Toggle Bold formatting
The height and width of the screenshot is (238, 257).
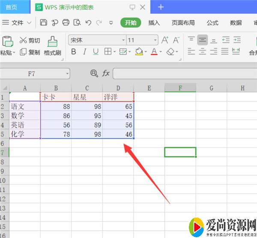pos(73,52)
